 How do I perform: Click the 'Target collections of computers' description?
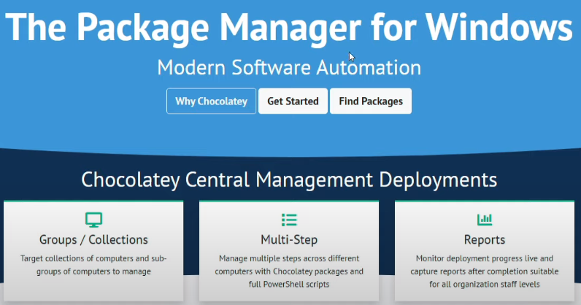pos(93,265)
